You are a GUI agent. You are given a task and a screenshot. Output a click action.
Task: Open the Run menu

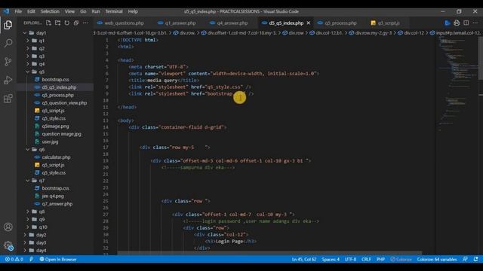[x=96, y=11]
